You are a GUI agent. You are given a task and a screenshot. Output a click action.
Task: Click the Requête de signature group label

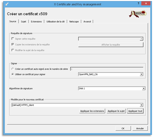pyautogui.click(x=22, y=33)
